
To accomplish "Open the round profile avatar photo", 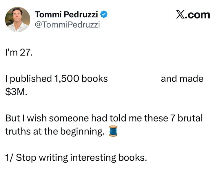I will (18, 19).
